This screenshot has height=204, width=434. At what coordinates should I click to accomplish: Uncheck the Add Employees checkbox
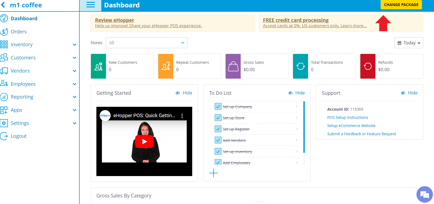218,162
